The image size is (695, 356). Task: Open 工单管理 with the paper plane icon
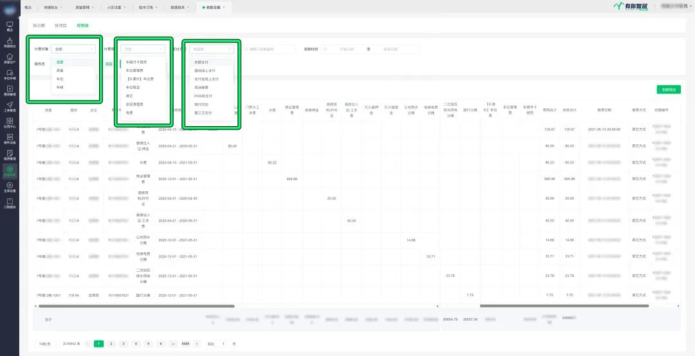click(x=9, y=106)
